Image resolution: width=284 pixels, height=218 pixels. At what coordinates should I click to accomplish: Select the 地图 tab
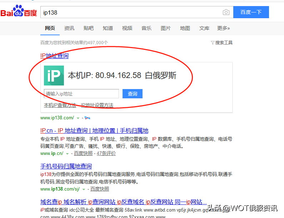tap(185, 28)
